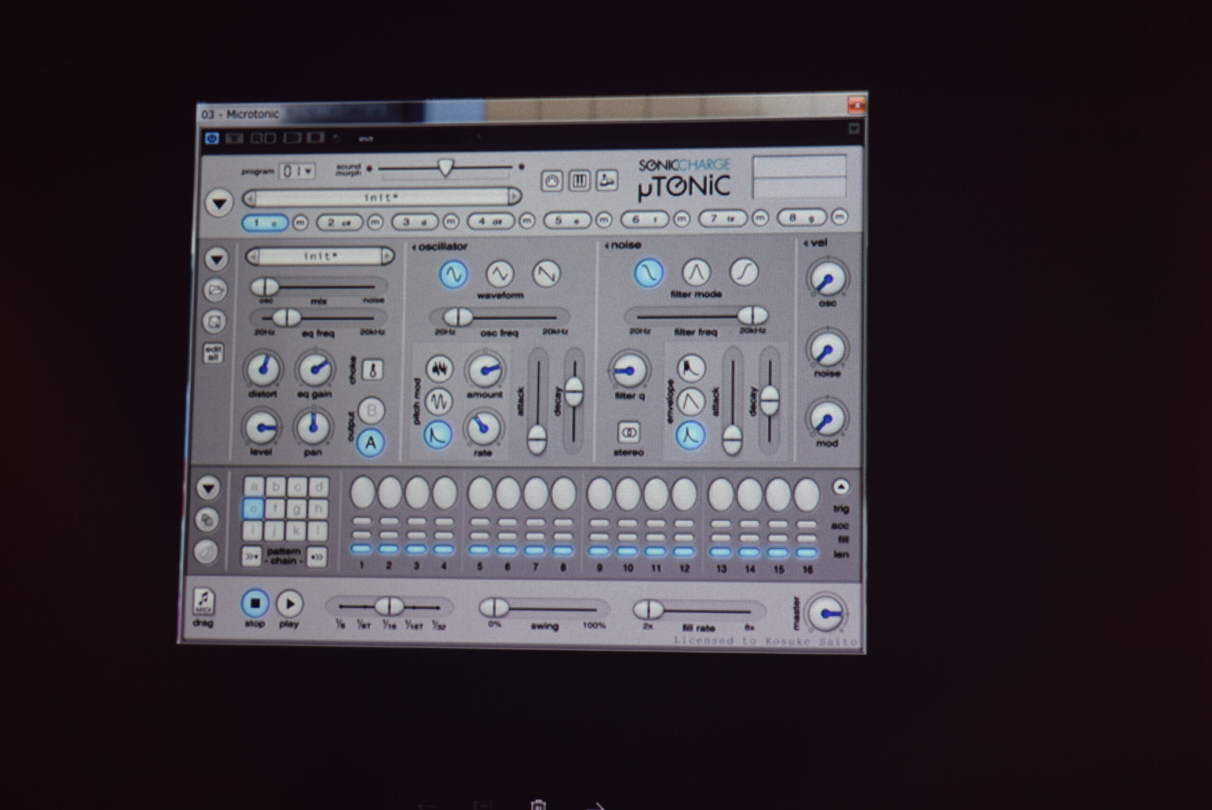Toggle the plugin power button
This screenshot has width=1212, height=810.
[212, 138]
